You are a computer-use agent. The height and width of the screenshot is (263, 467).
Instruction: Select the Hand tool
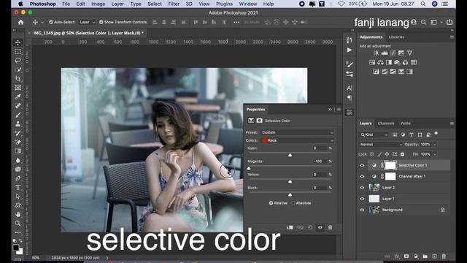coord(18,214)
